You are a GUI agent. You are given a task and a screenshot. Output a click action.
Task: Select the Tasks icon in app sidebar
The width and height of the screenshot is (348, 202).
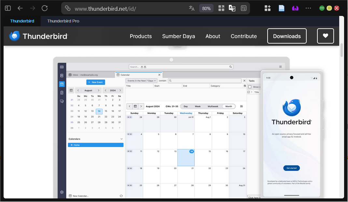pyautogui.click(x=62, y=93)
